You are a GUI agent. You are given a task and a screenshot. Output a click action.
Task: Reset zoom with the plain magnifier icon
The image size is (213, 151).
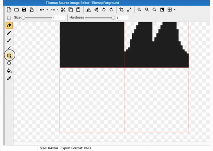pyautogui.click(x=154, y=10)
